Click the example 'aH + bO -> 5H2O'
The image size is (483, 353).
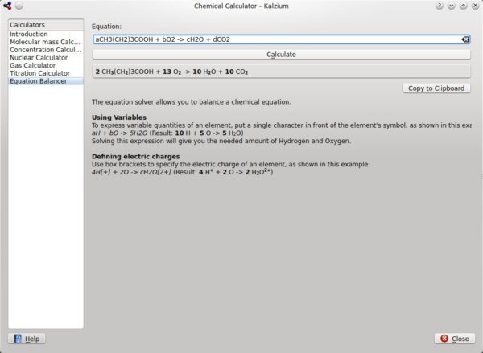pyautogui.click(x=119, y=133)
